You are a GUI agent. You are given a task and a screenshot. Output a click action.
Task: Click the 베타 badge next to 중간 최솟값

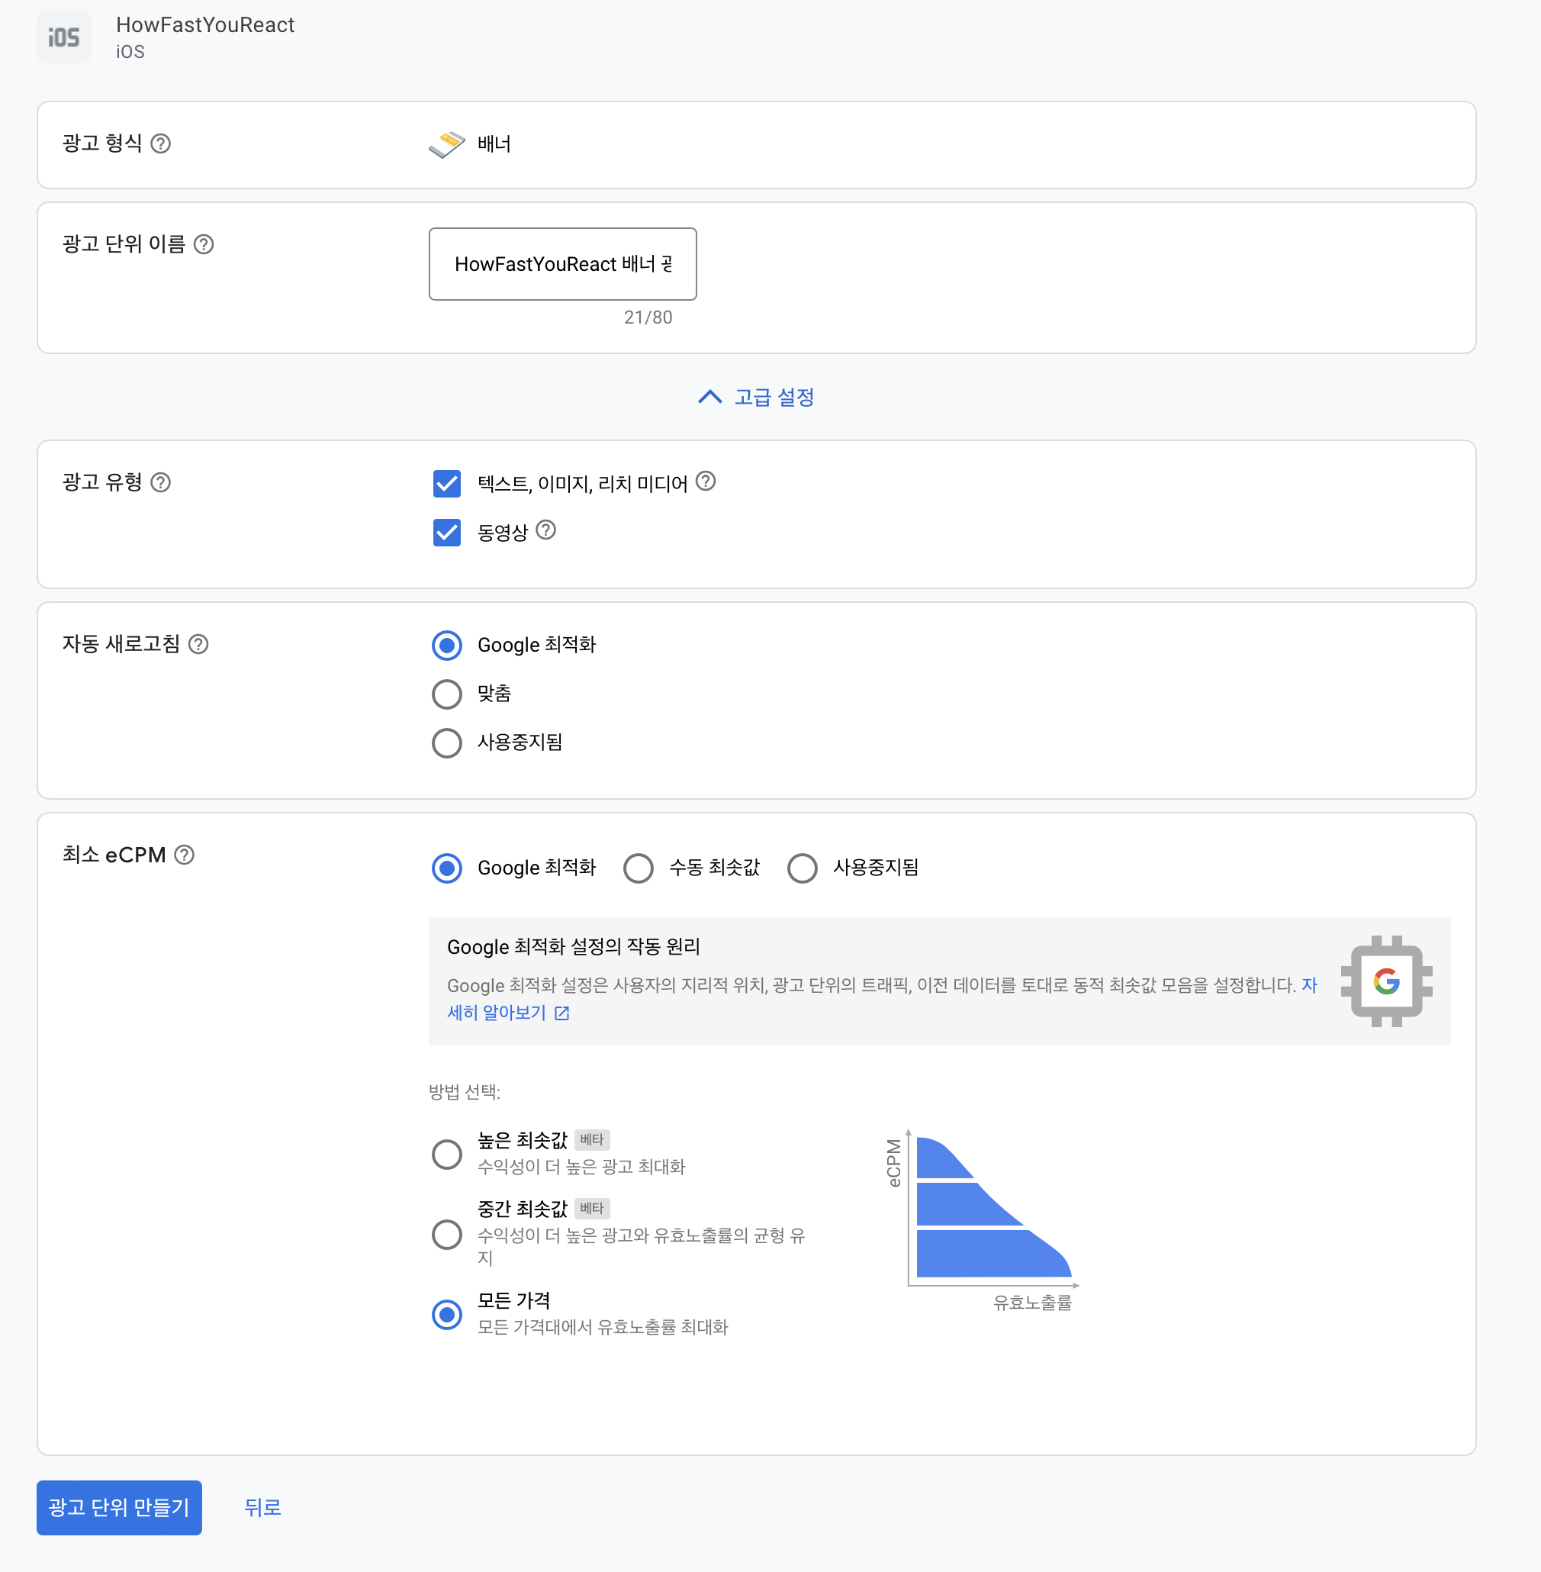click(x=593, y=1209)
